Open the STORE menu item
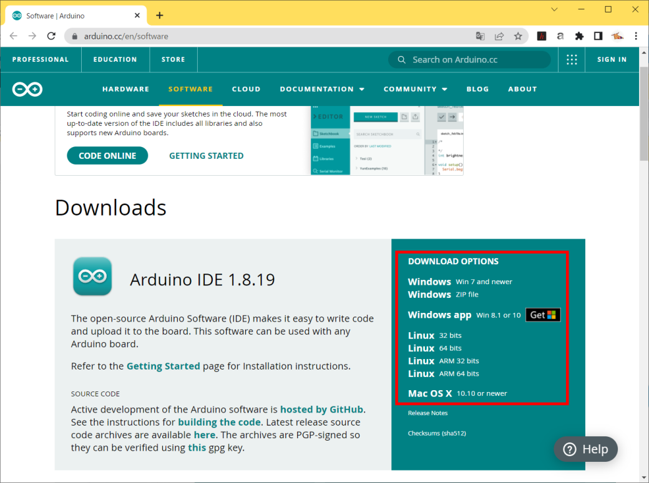 pos(173,59)
